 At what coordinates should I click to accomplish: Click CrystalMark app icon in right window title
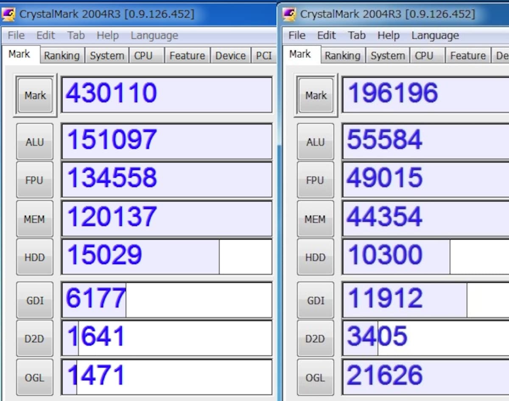(289, 14)
